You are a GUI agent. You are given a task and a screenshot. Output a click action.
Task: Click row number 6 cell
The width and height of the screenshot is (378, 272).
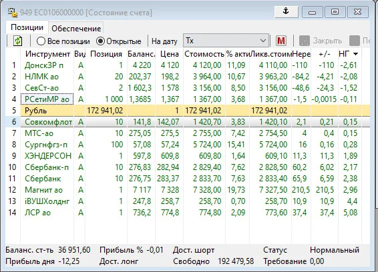[x=13, y=122]
